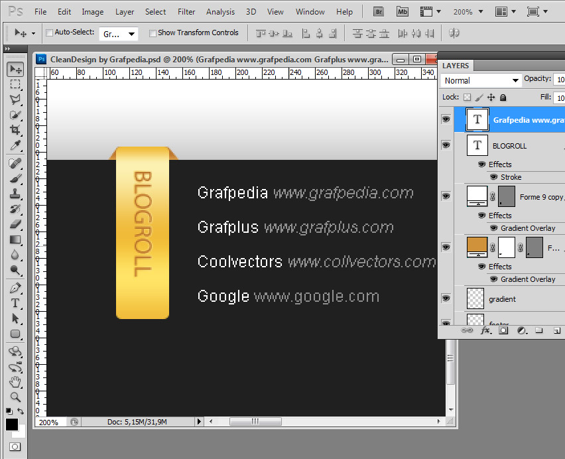Select the LAYERS panel tab
The image size is (565, 459).
pos(456,66)
